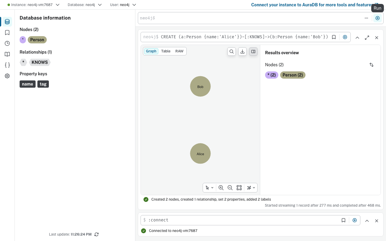Zoom out of the graph
Viewport: 386px width, 241px height.
pos(230,188)
